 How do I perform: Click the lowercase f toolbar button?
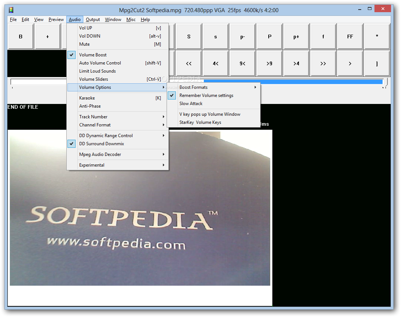[x=323, y=36]
